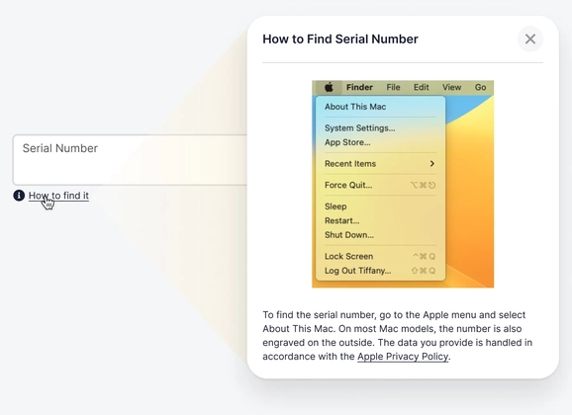Open the Go menu
The height and width of the screenshot is (415, 572).
pos(480,87)
